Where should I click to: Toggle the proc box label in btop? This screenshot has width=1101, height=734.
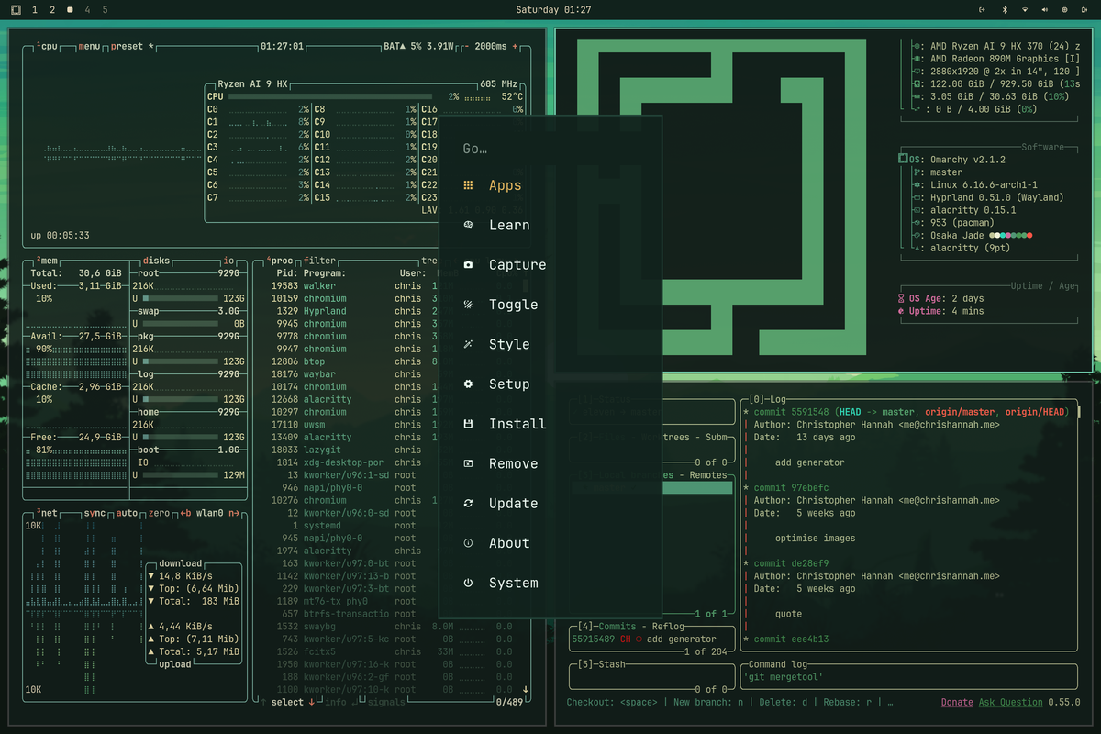tap(279, 261)
